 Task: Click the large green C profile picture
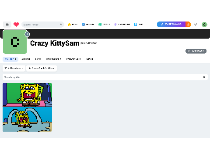click(15, 42)
